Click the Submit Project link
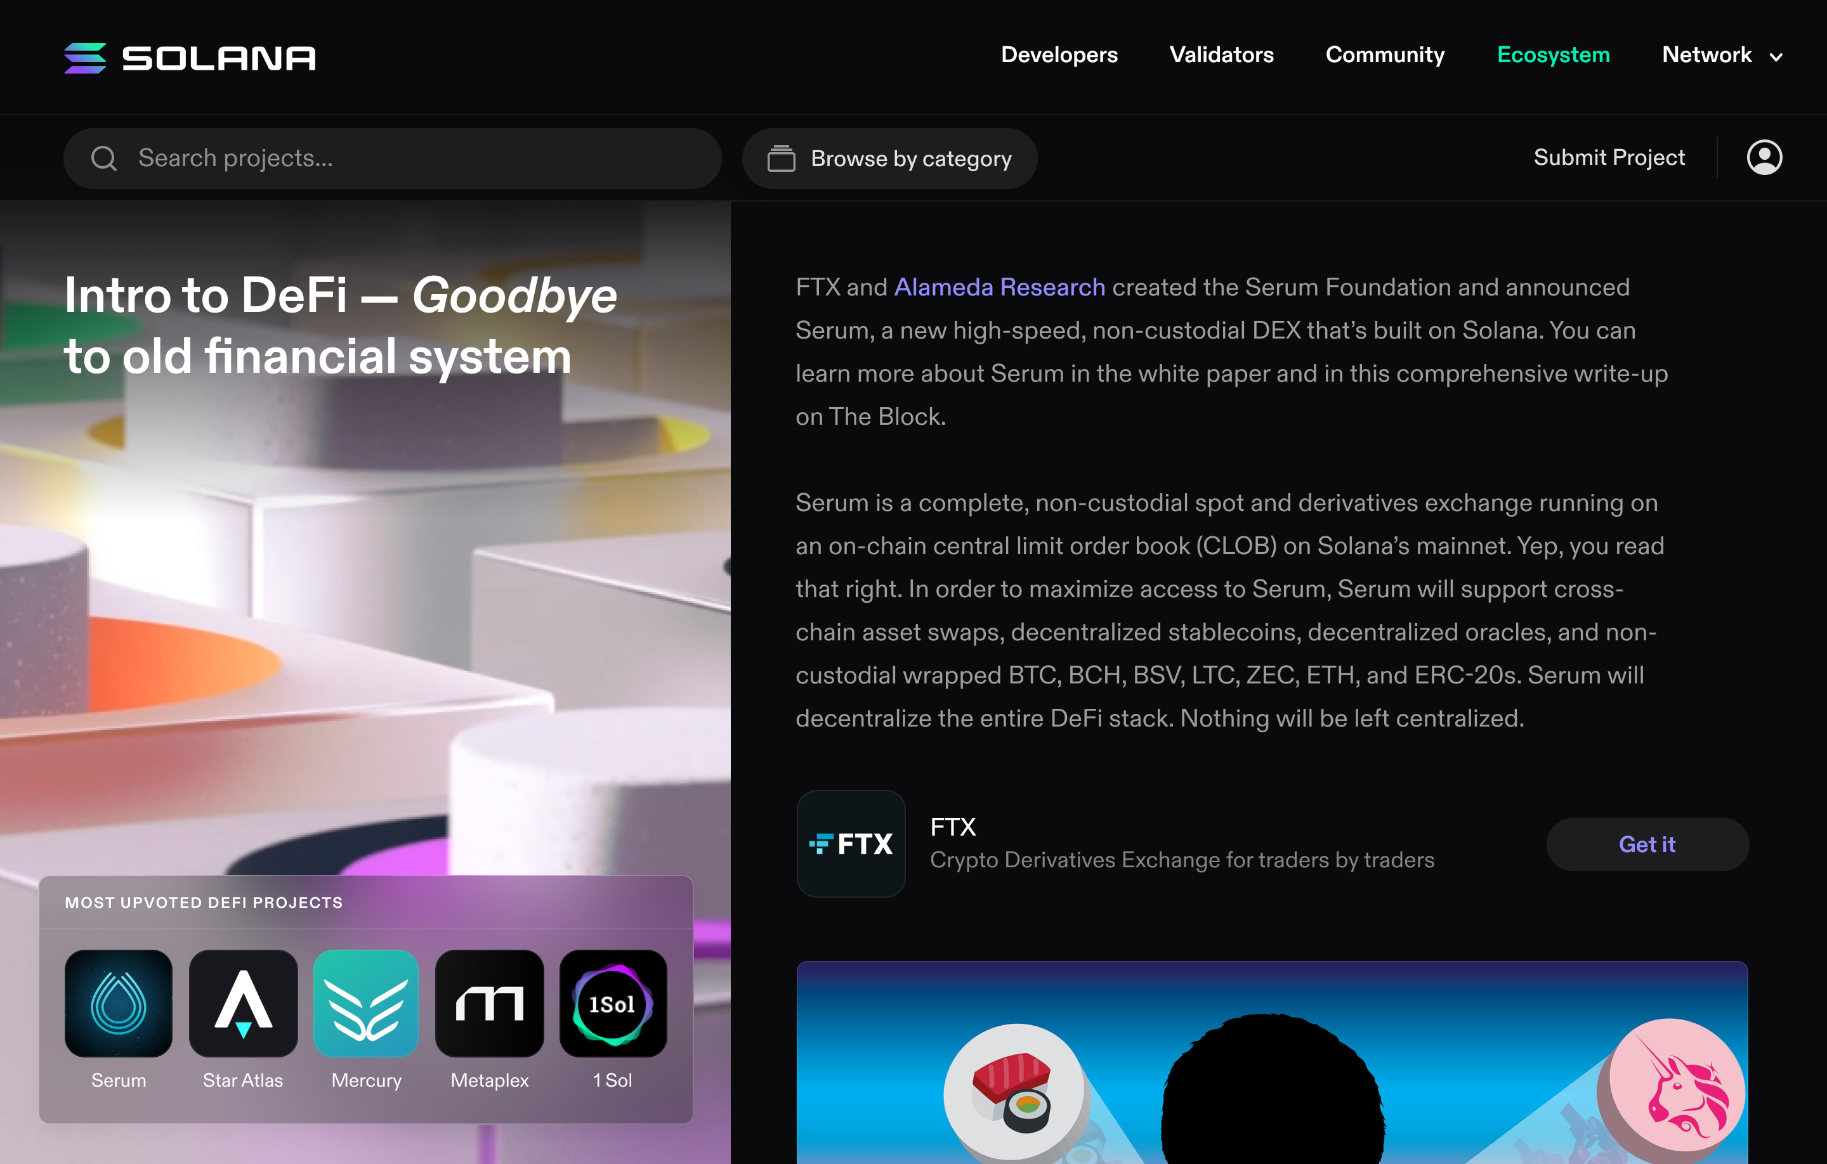The image size is (1827, 1164). coord(1609,158)
